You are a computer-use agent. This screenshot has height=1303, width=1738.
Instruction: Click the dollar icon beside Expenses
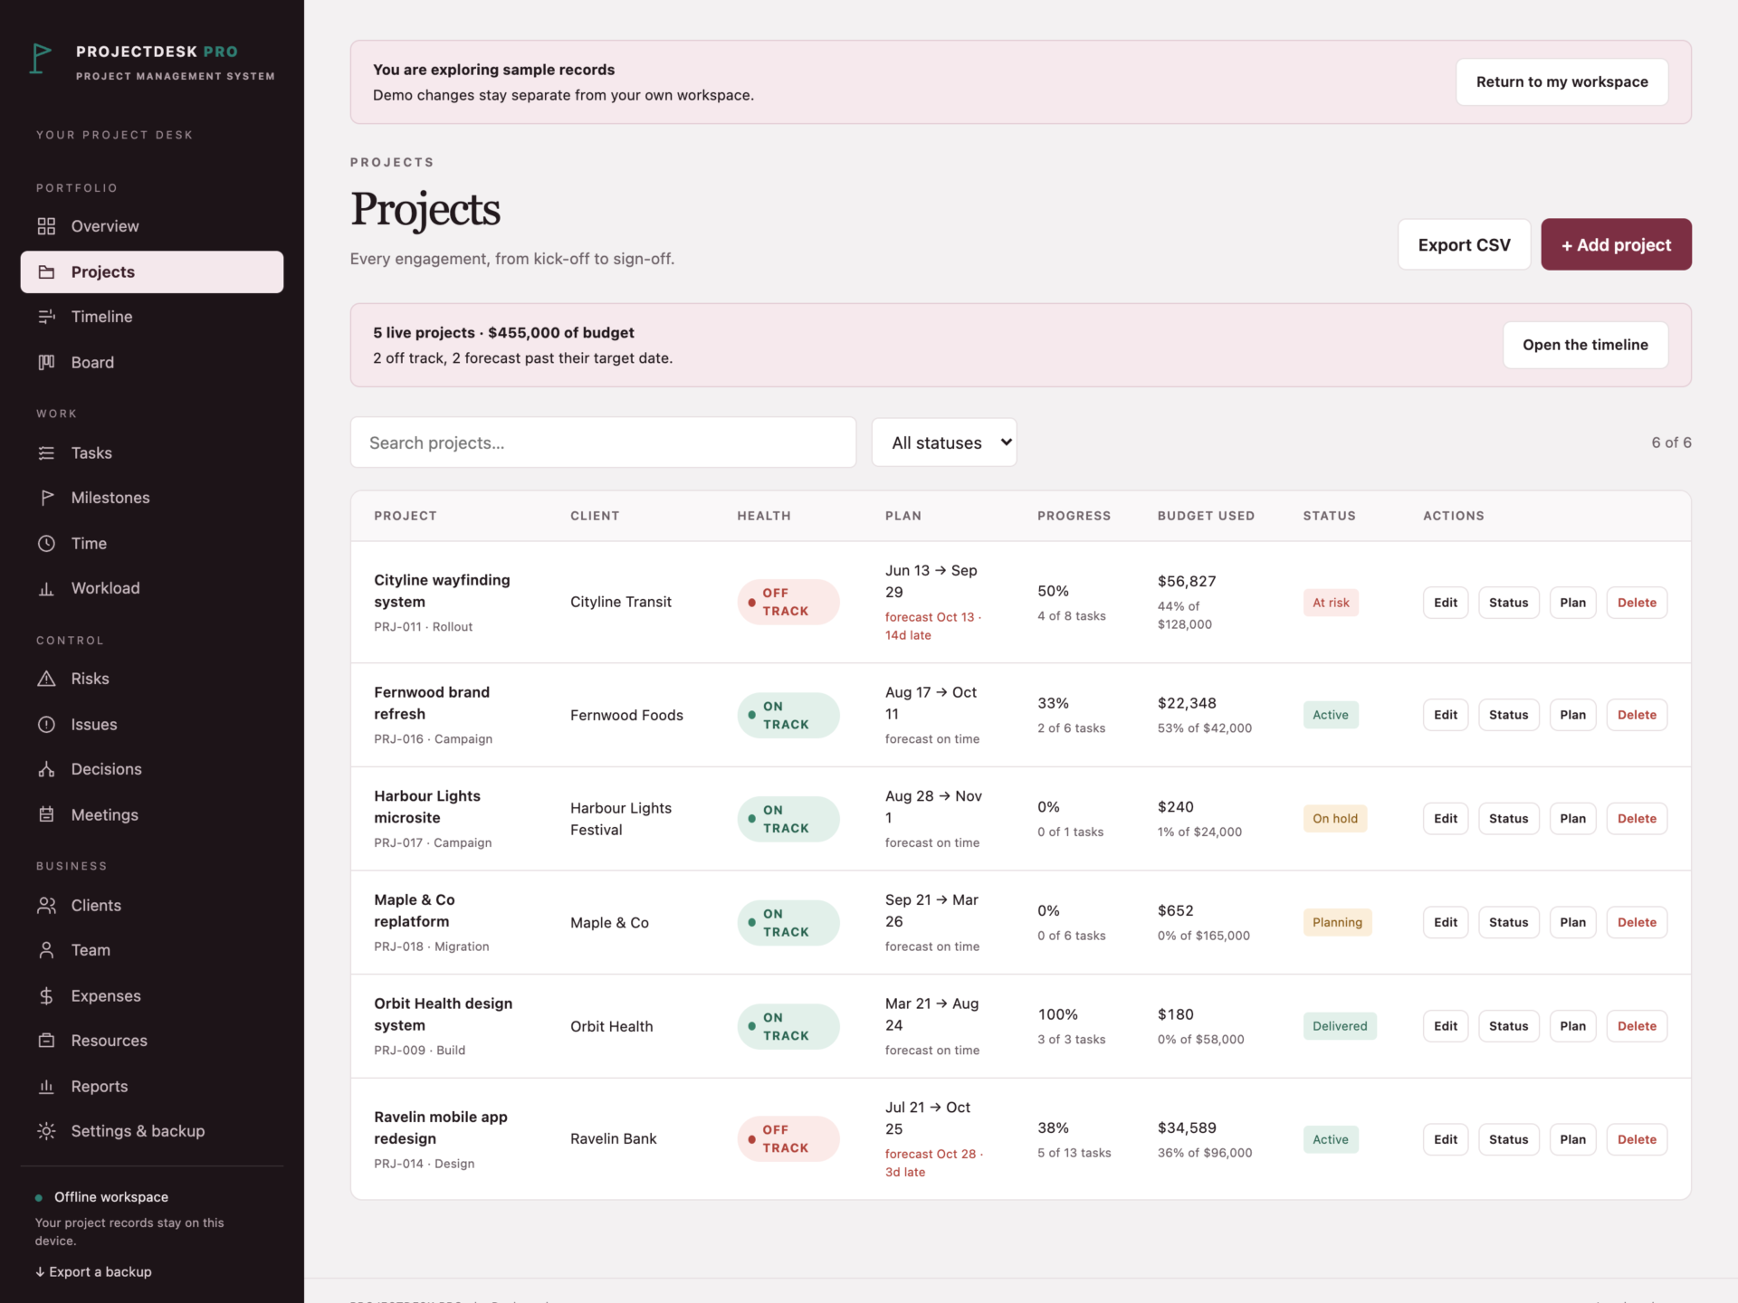tap(46, 995)
